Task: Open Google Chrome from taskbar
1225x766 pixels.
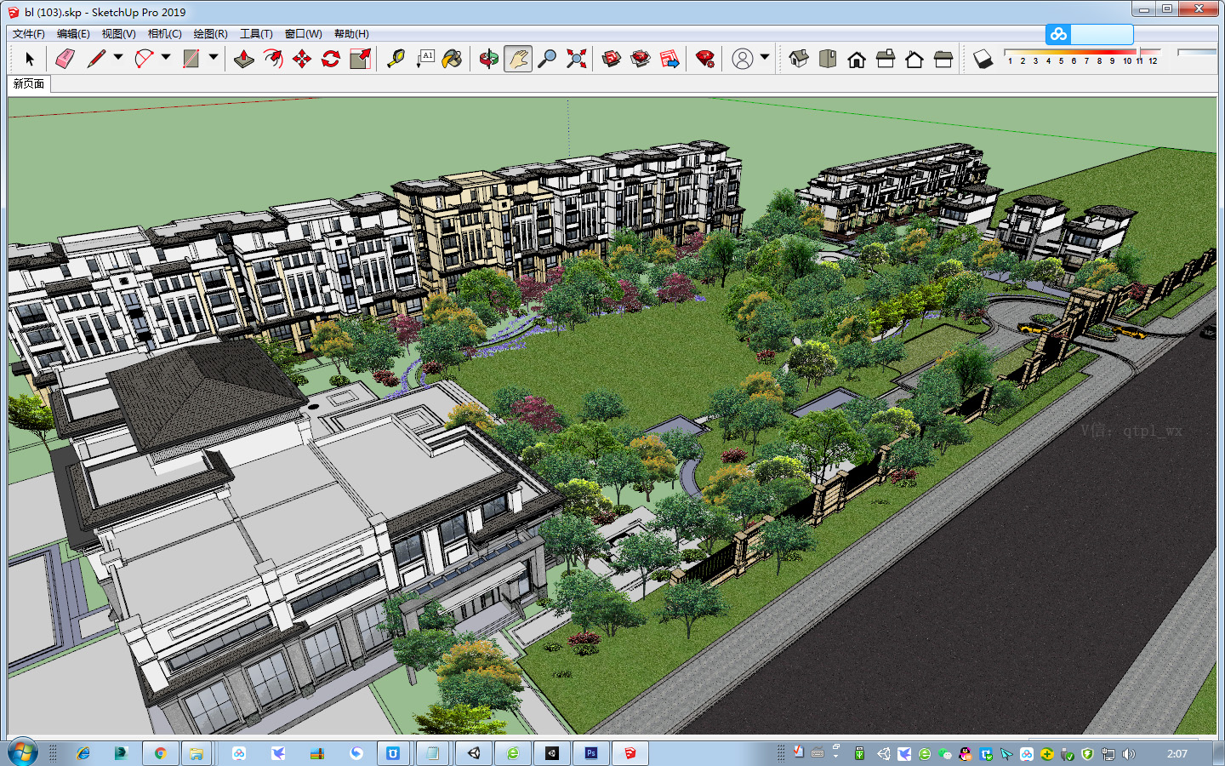Action: [x=159, y=753]
